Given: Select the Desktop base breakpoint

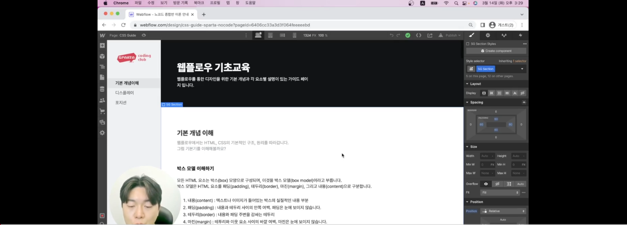Looking at the screenshot, I should tap(258, 35).
